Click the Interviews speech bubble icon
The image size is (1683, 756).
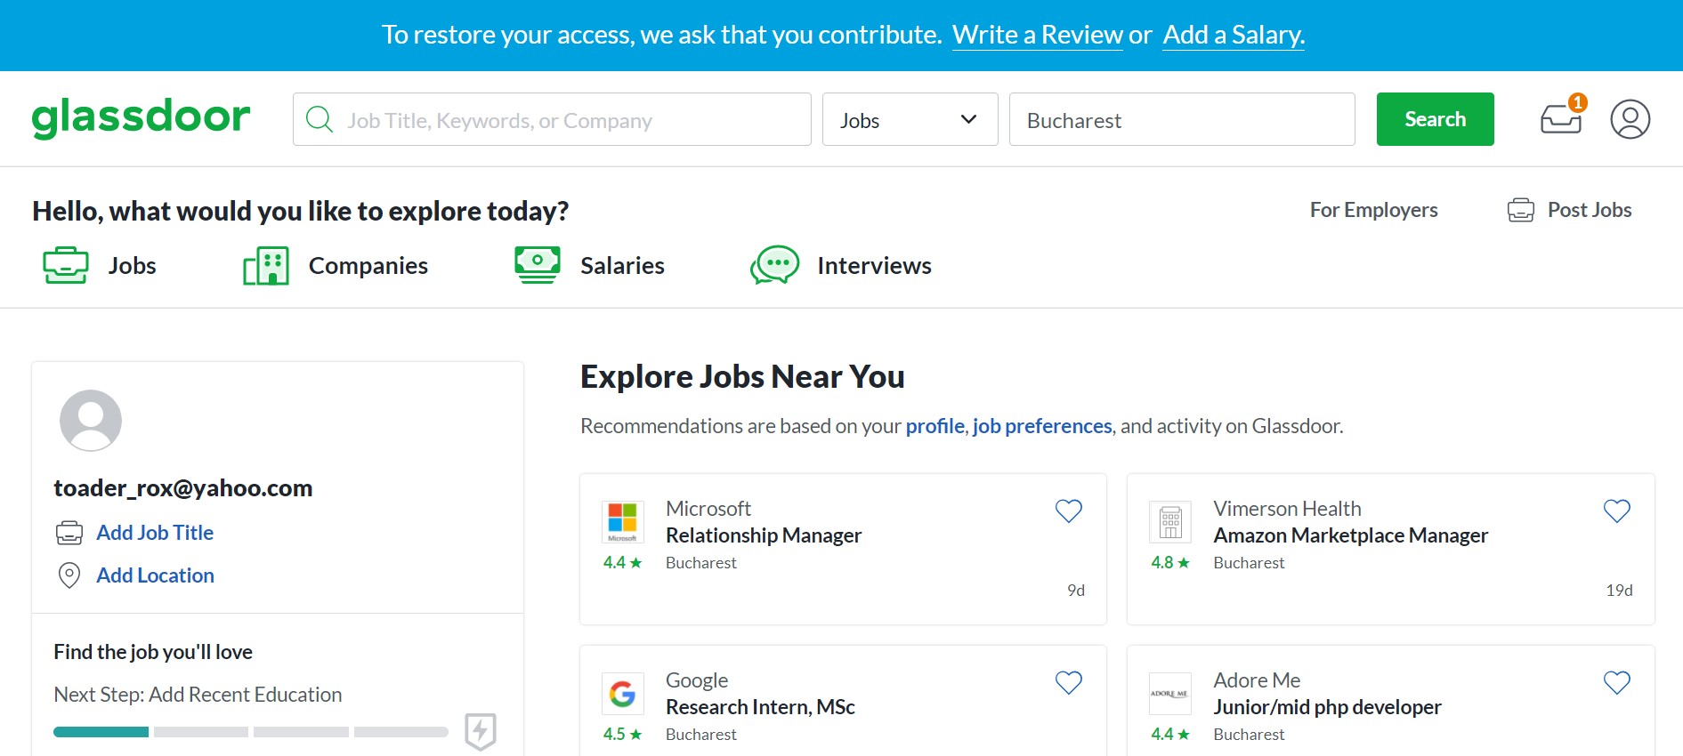774,265
